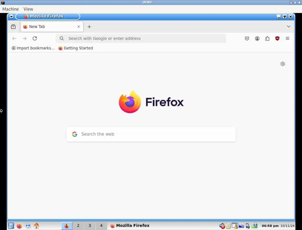Open a new tab with the plus button
The image size is (302, 230).
89,27
